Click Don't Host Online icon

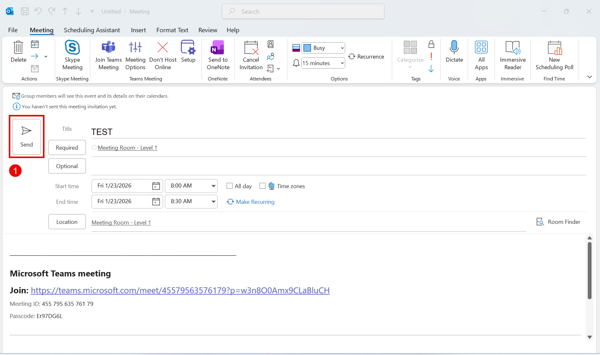[163, 48]
